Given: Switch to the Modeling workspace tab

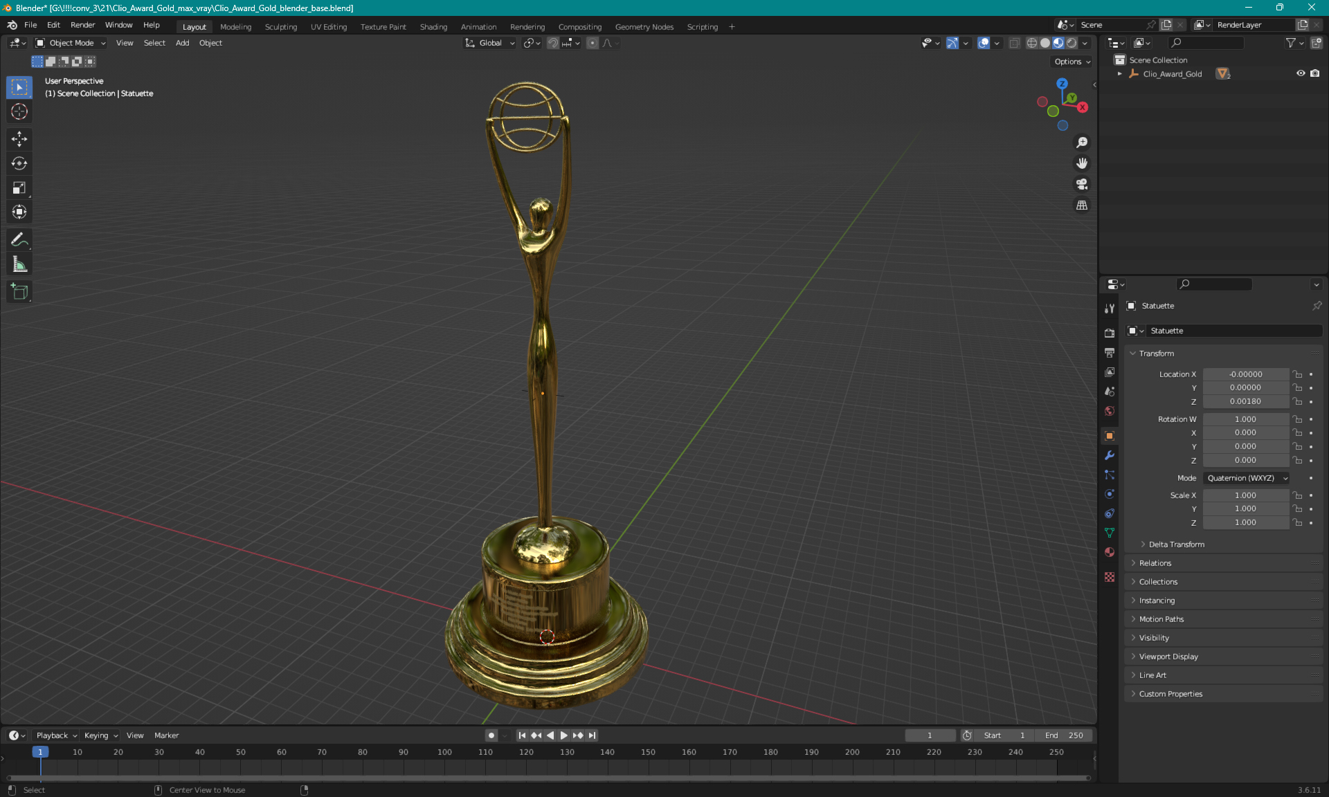Looking at the screenshot, I should pyautogui.click(x=235, y=27).
